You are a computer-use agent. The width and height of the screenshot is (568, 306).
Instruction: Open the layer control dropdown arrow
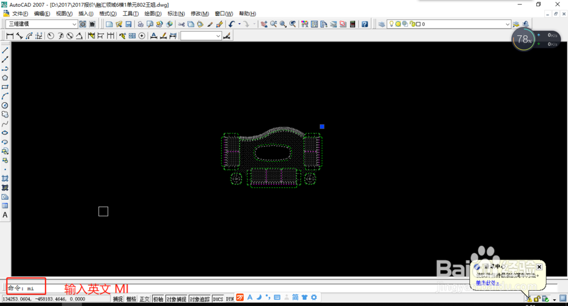click(x=507, y=24)
